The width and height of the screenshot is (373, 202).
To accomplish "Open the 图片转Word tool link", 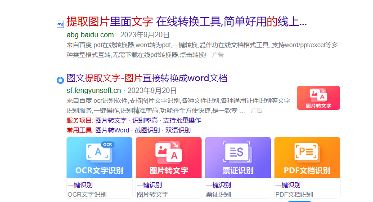I will (x=112, y=130).
